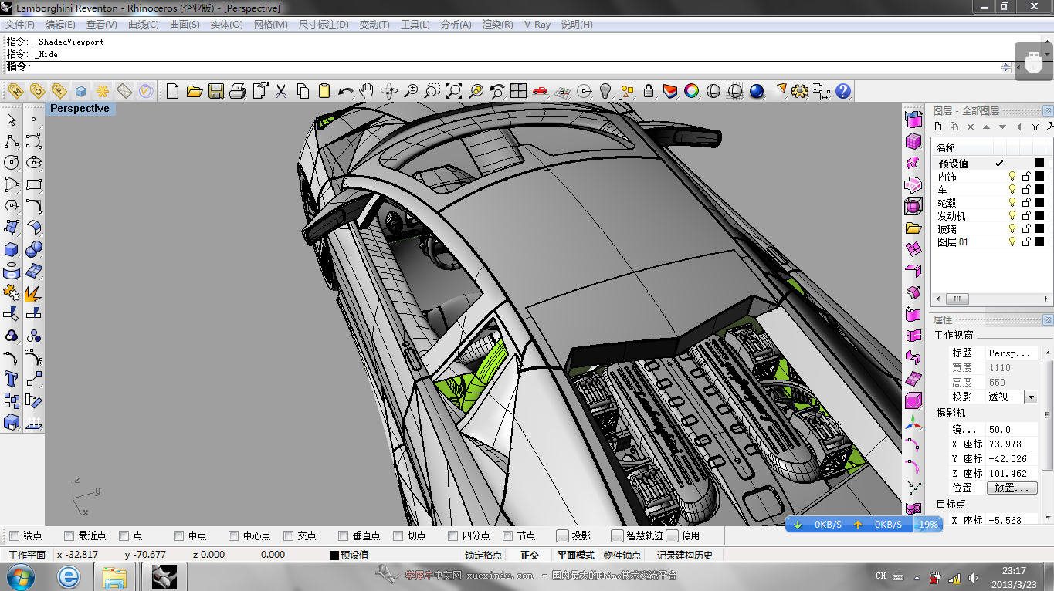Click the folder icon in right sidebar
Image resolution: width=1054 pixels, height=591 pixels.
coord(913,228)
